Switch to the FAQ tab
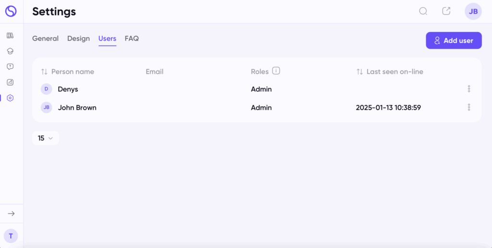The height and width of the screenshot is (248, 492). coord(132,38)
